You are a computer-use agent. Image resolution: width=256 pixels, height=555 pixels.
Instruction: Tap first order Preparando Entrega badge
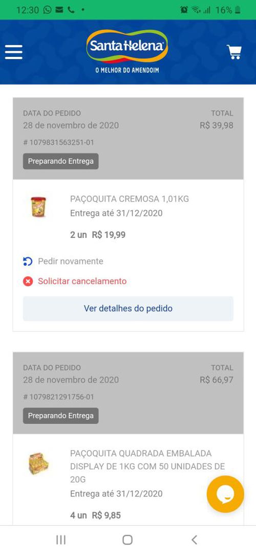(x=61, y=162)
